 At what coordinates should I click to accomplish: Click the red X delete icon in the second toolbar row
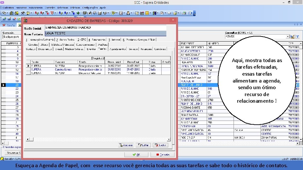pyautogui.click(x=14, y=19)
